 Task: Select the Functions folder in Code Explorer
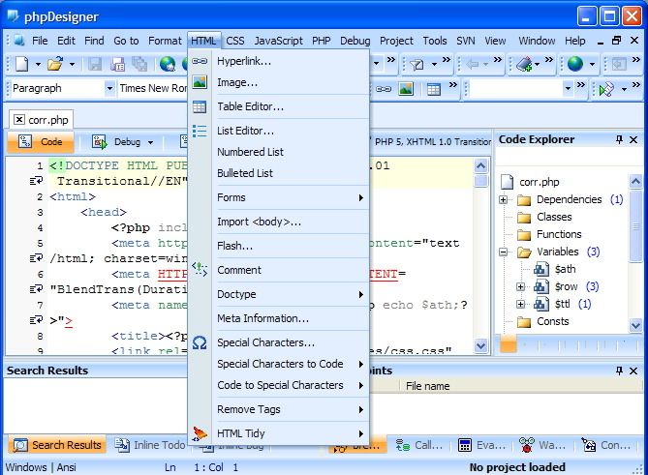559,234
